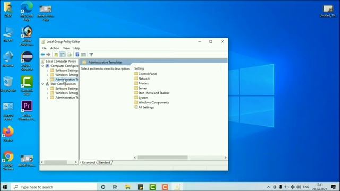The image size is (340, 191).
Task: Open the Windows Start menu
Action: tap(5, 187)
